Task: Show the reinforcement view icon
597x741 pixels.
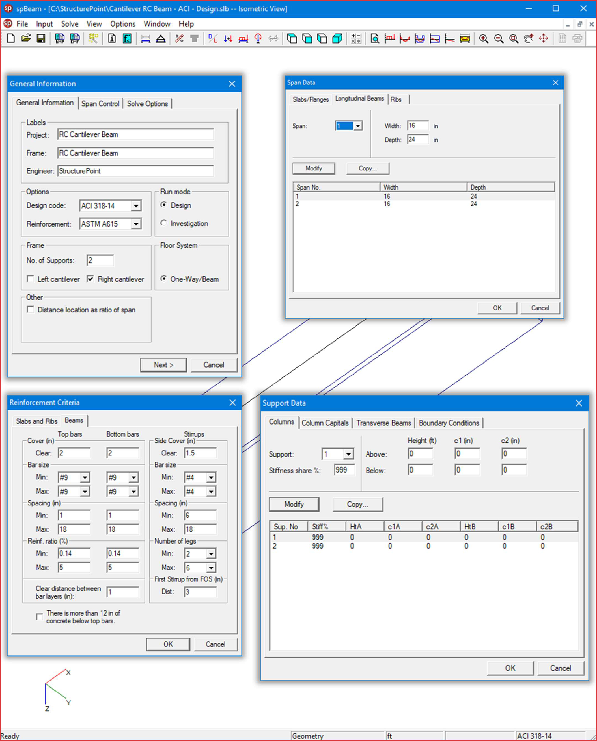Action: pyautogui.click(x=465, y=38)
